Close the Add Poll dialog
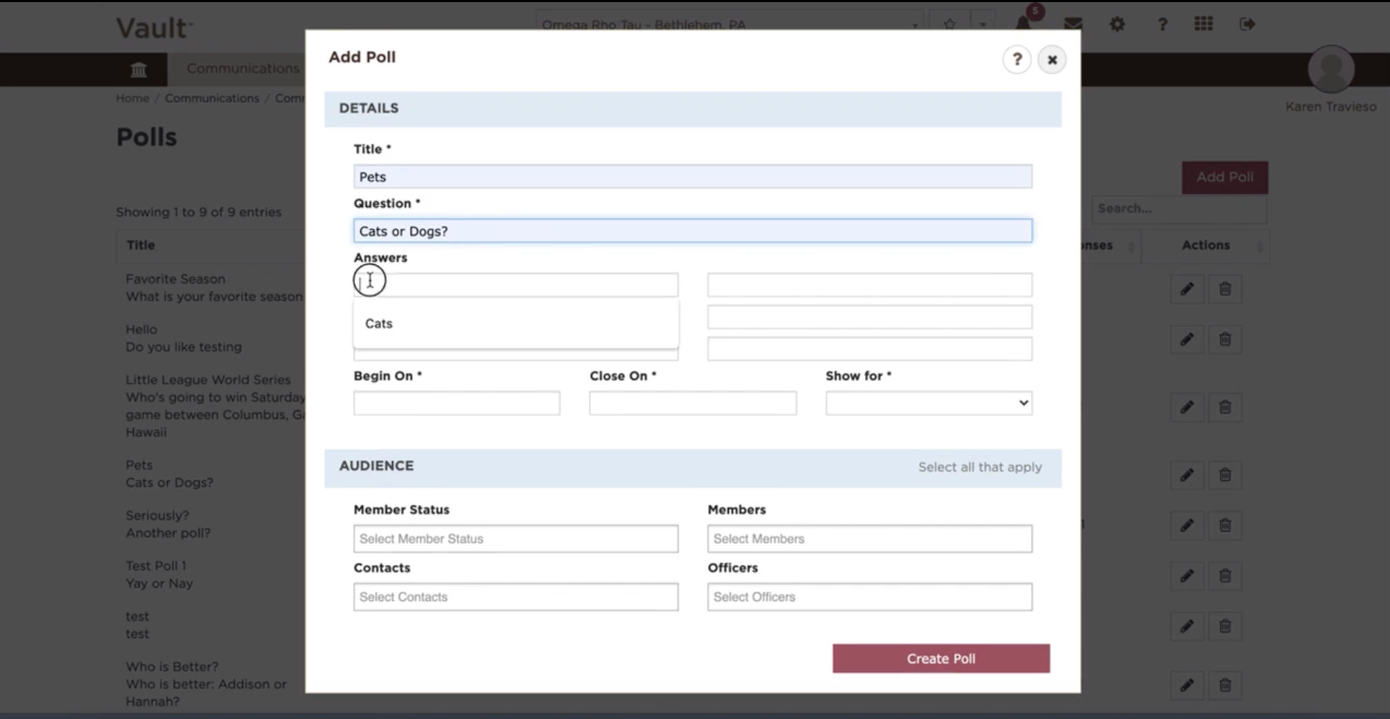1390x719 pixels. pyautogui.click(x=1052, y=60)
